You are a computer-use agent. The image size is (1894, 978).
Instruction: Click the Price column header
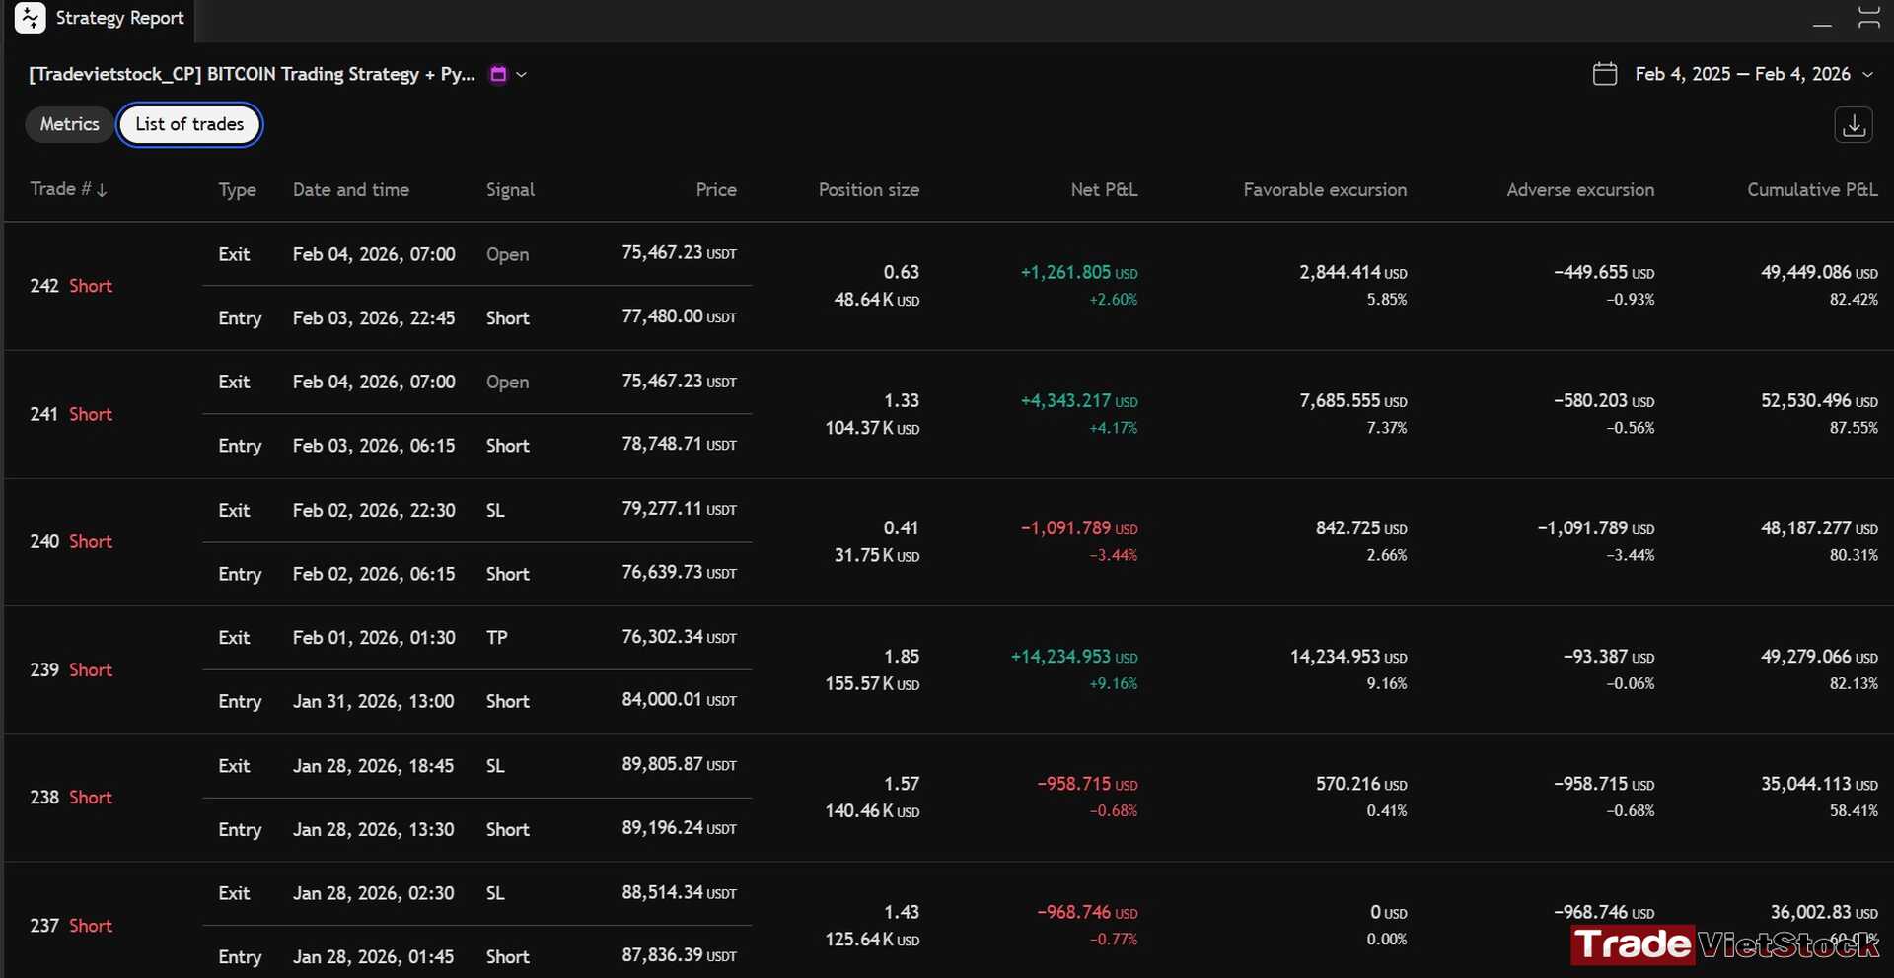click(716, 190)
